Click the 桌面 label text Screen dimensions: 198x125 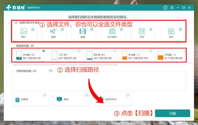(x=66, y=99)
